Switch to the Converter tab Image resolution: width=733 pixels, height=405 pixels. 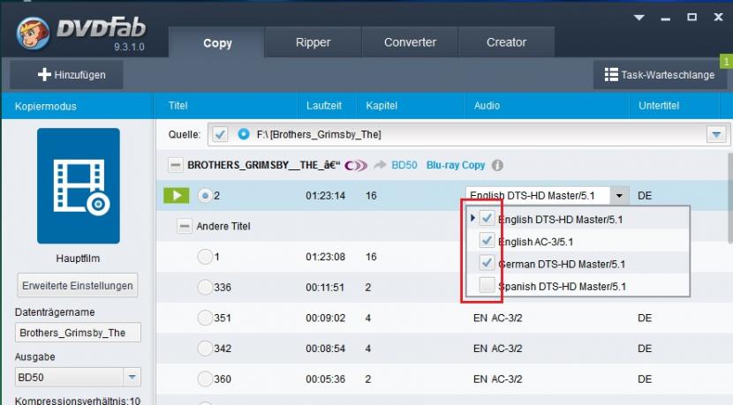tap(410, 42)
